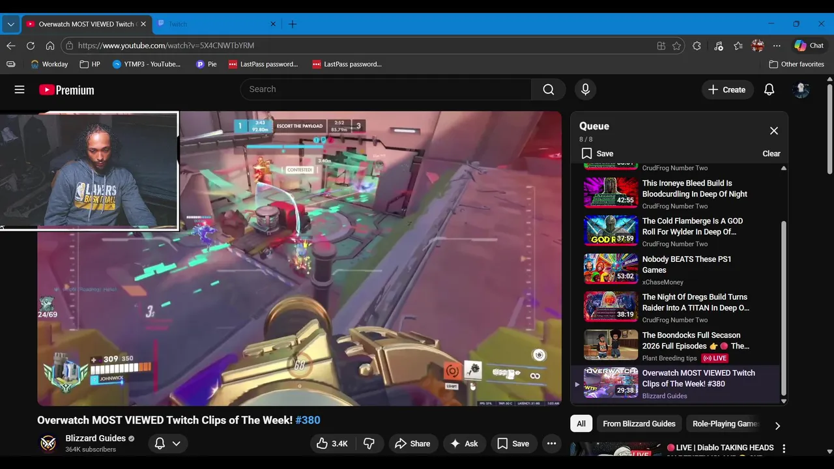Select the currently playing Overwatch queue item
Image resolution: width=834 pixels, height=469 pixels.
coord(676,384)
